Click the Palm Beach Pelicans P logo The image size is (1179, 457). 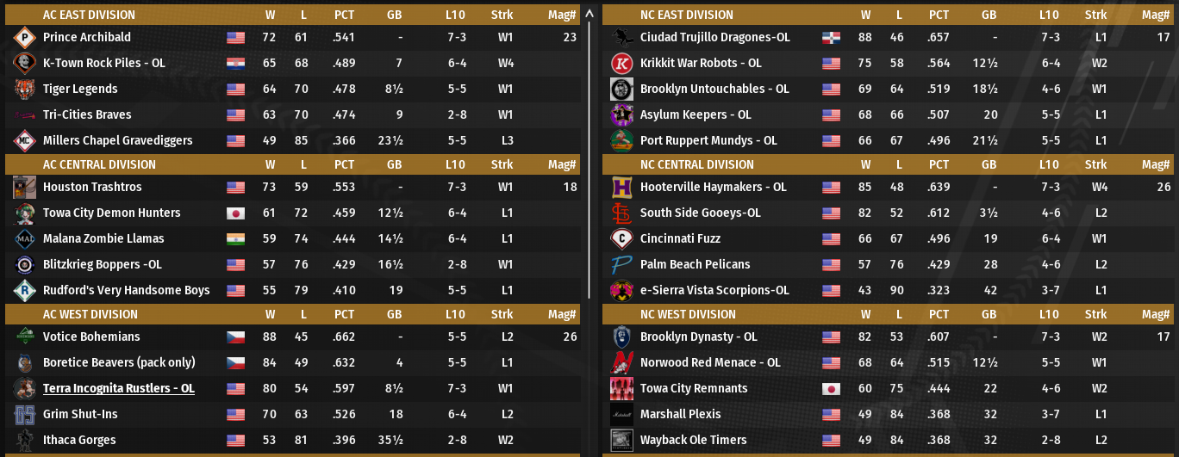pos(621,264)
